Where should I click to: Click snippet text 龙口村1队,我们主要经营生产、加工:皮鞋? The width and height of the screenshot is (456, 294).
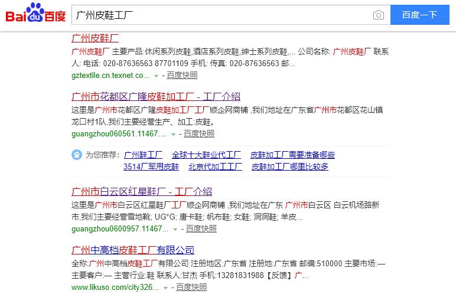(x=142, y=122)
